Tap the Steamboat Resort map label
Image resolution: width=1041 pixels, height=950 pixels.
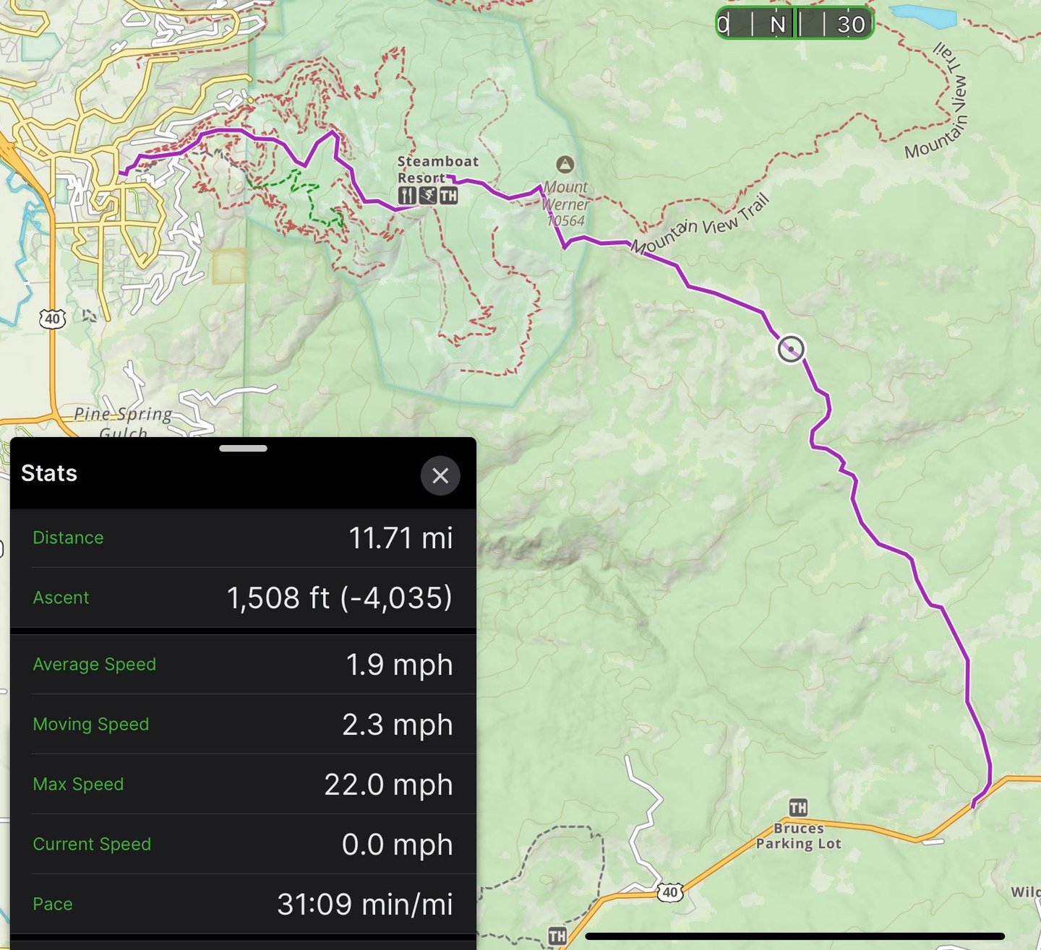coord(437,169)
